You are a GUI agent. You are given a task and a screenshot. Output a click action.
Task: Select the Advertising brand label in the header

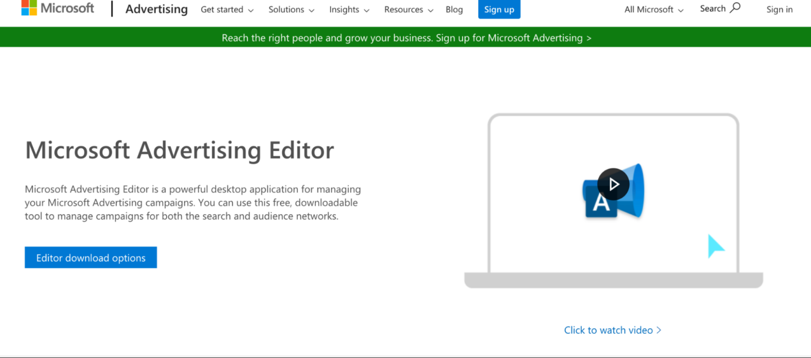tap(156, 9)
